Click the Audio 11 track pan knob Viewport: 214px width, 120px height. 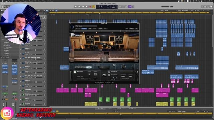(44, 72)
